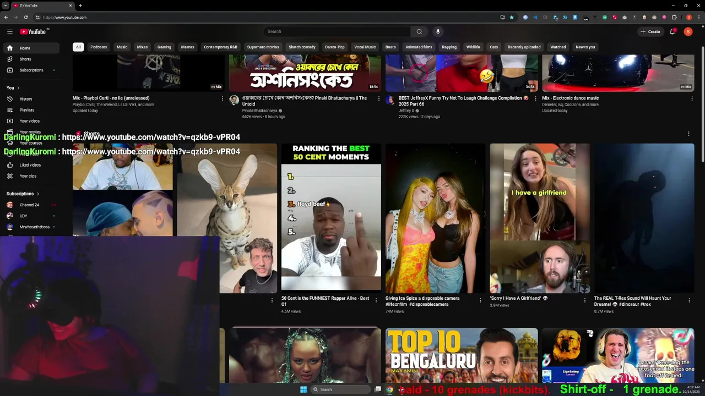Open Subscriptions in sidebar

(30, 70)
